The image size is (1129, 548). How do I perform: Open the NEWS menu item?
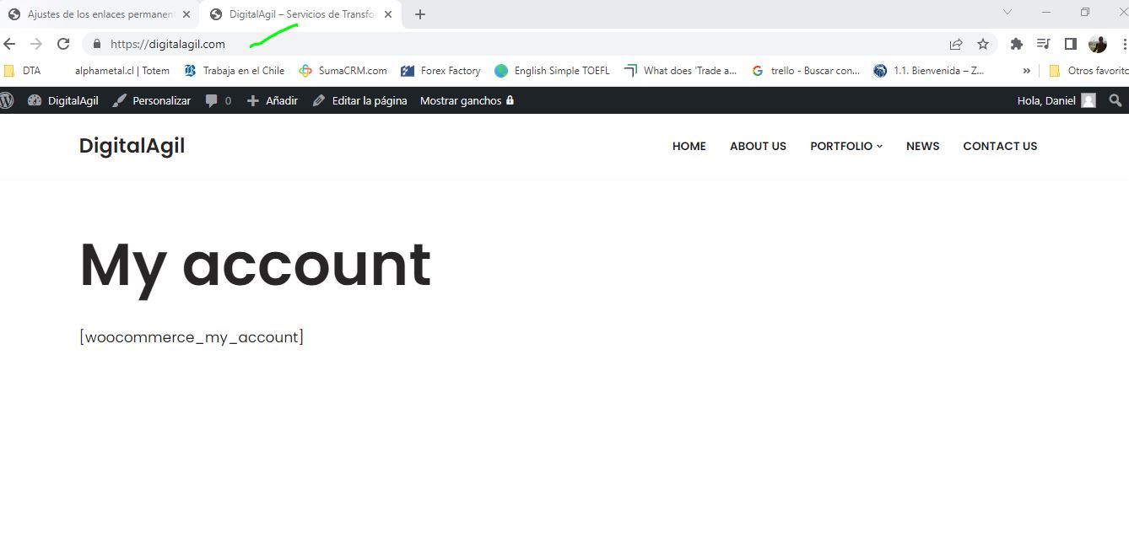pyautogui.click(x=922, y=146)
